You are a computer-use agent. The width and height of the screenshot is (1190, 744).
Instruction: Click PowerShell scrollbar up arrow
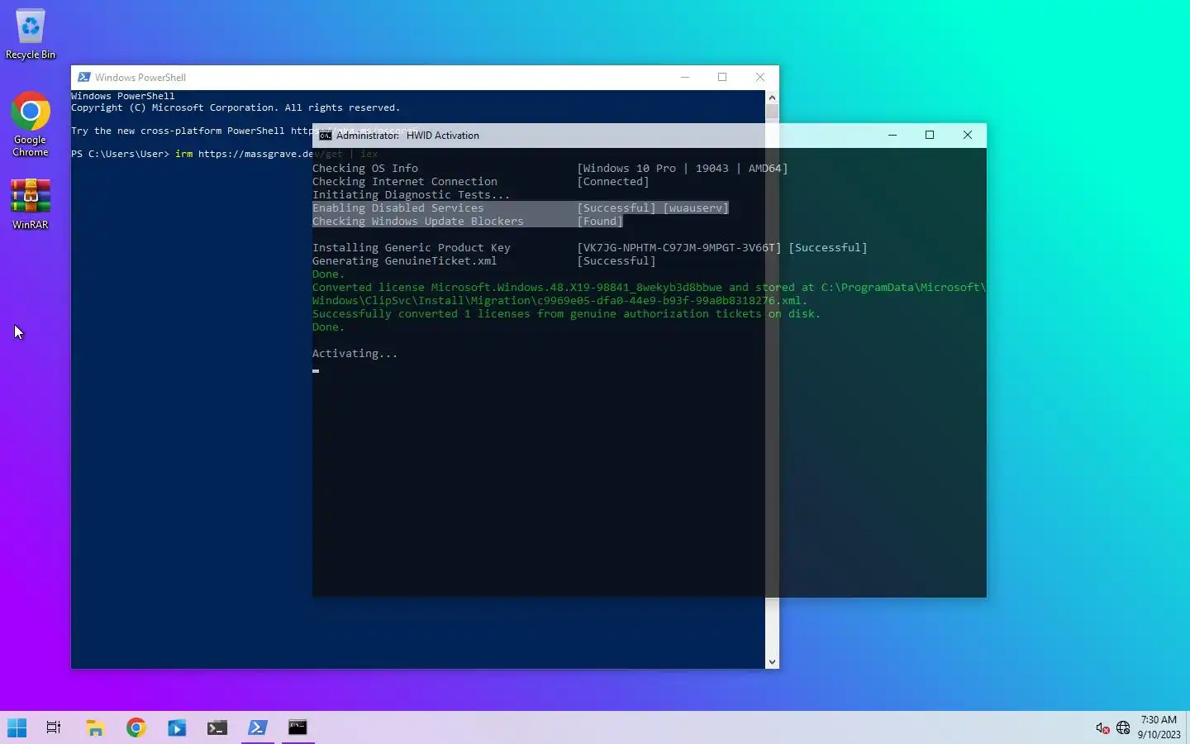[x=772, y=98]
